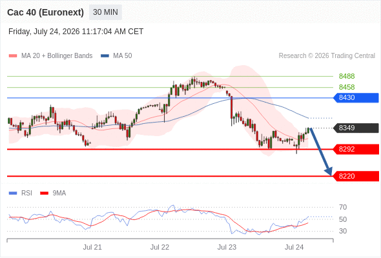The height and width of the screenshot is (258, 381).
Task: Click the Cac 40 (Euronext) chart title
Action: point(45,12)
